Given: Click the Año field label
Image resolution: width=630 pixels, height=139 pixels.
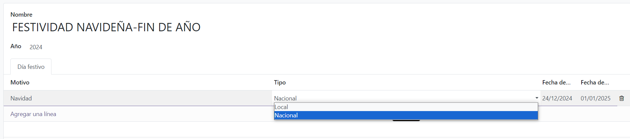Looking at the screenshot, I should (16, 46).
